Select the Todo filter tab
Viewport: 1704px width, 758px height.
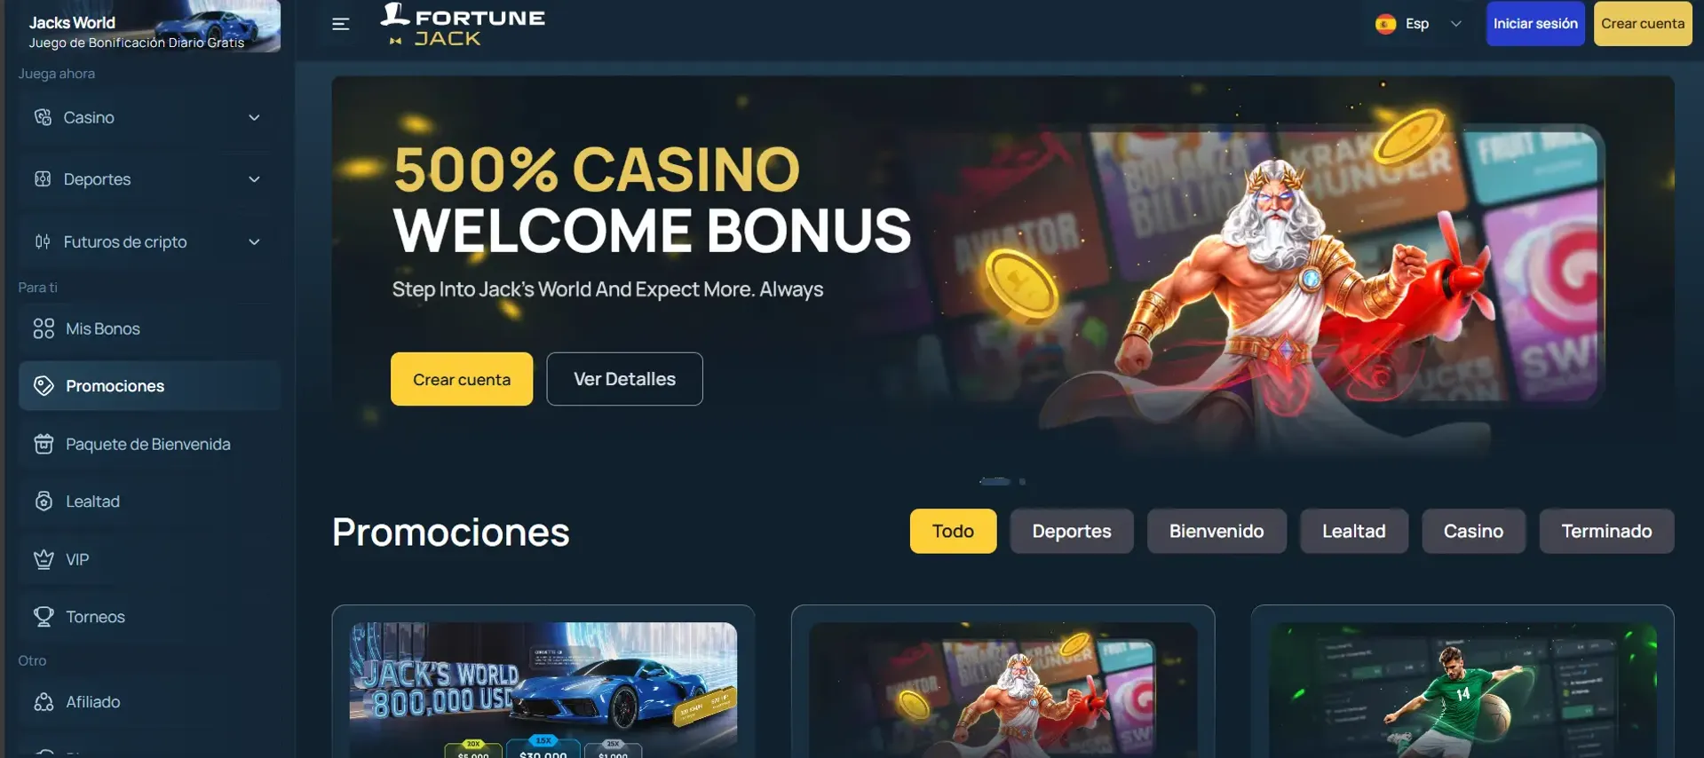(x=953, y=531)
